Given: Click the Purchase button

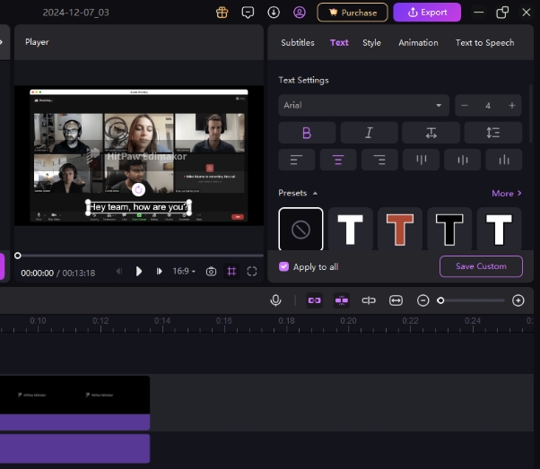Looking at the screenshot, I should [353, 13].
